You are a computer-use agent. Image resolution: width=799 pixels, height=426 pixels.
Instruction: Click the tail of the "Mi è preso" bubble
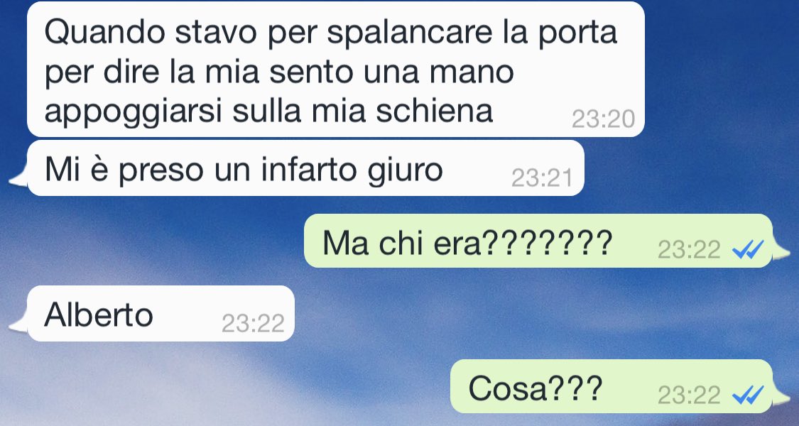coord(18,179)
